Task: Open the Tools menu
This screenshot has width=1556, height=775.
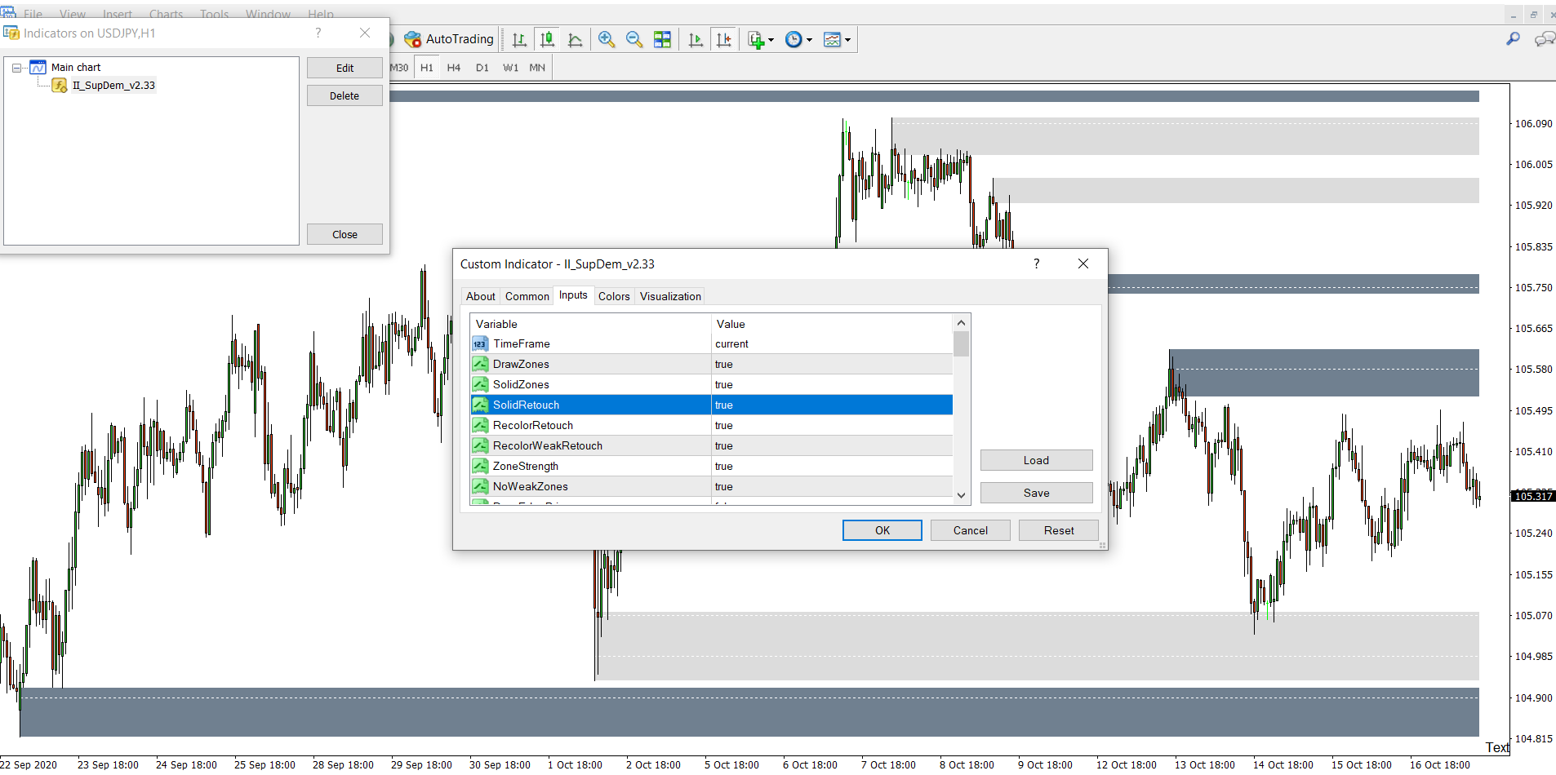Action: (x=215, y=14)
